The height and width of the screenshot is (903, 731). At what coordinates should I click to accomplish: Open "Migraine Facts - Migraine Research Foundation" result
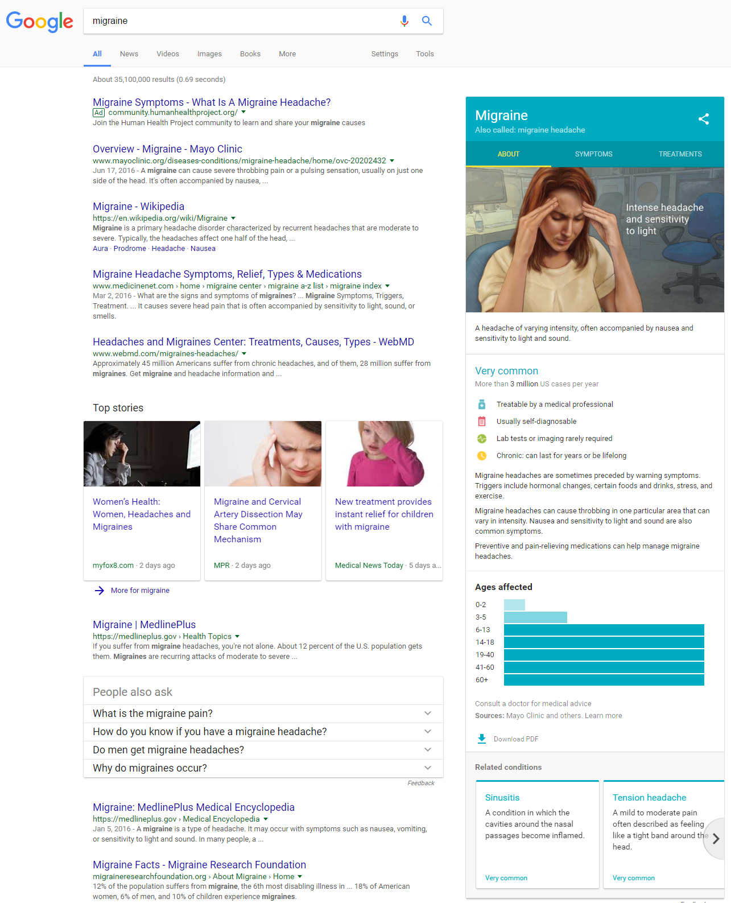tap(199, 865)
